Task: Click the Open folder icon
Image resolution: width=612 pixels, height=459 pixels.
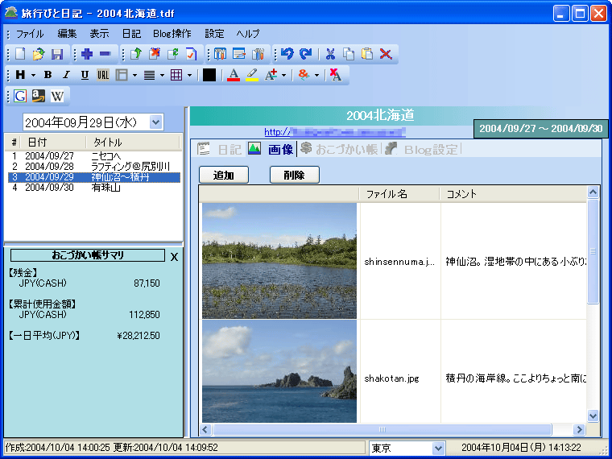Action: coord(39,54)
